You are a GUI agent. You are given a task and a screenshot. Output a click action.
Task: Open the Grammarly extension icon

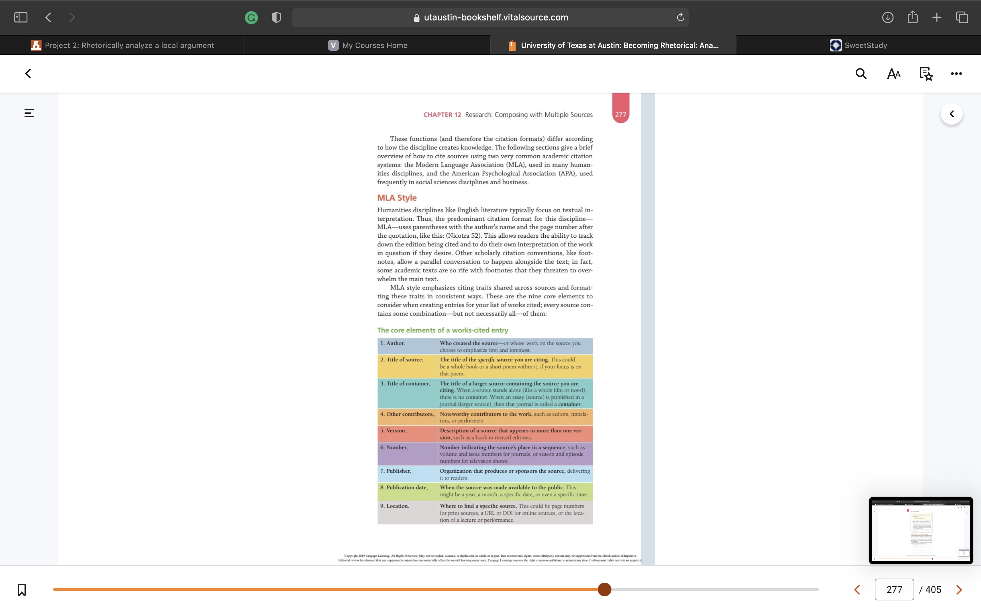[x=251, y=17]
